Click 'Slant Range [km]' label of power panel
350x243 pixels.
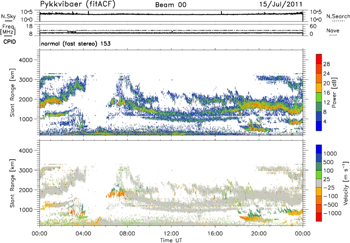tap(12, 93)
